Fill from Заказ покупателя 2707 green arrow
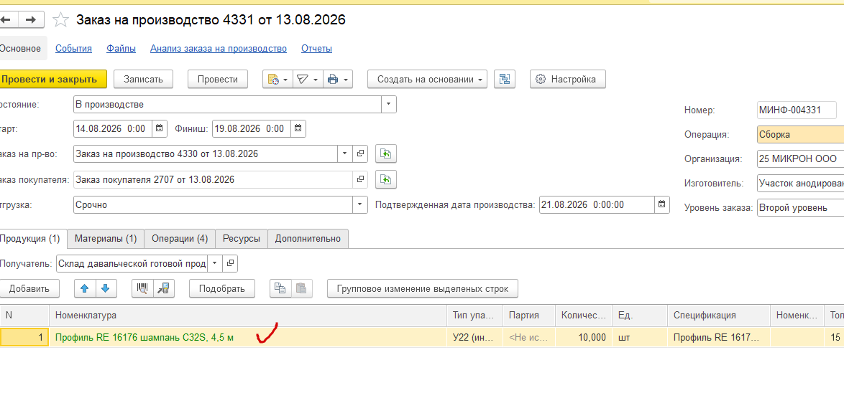This screenshot has height=393, width=844. click(386, 179)
